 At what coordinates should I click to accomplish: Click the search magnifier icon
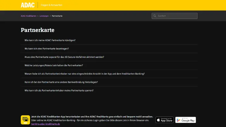[x=155, y=16]
